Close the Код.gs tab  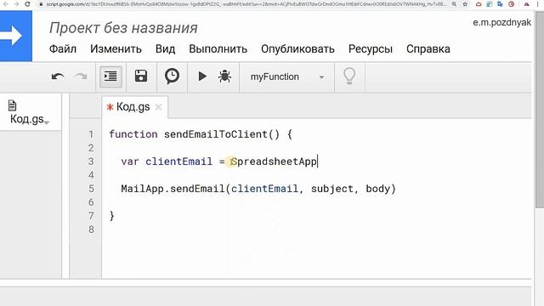pyautogui.click(x=159, y=107)
